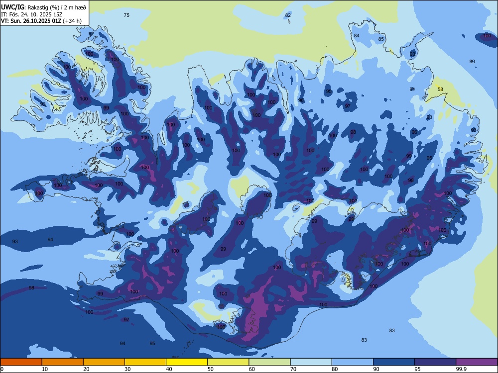Click the legend scale label 50

[x=211, y=369]
